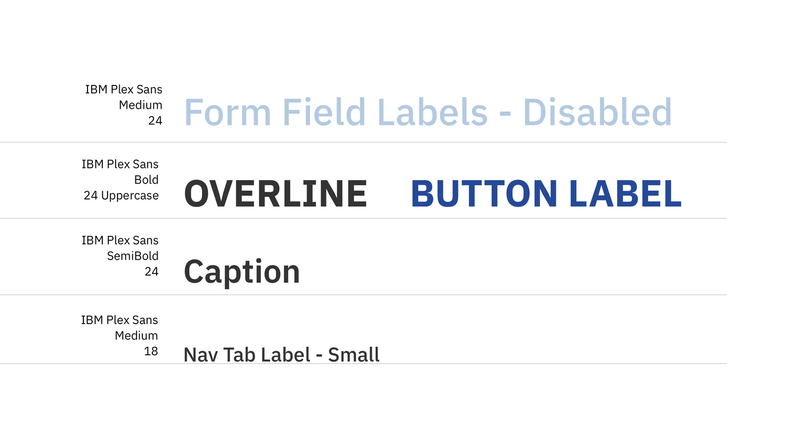Click the 24 size label under SemiBold
Screen dimensions: 791x445
(151, 271)
